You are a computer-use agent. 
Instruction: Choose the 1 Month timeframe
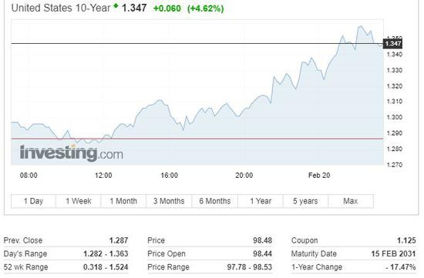(123, 201)
